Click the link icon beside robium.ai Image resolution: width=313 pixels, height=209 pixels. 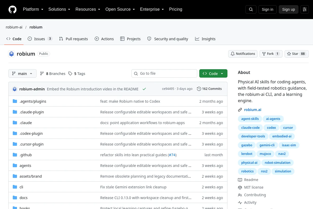[240, 110]
